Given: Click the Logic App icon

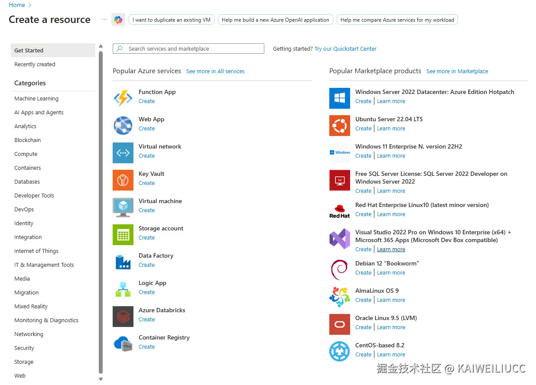Looking at the screenshot, I should point(123,289).
